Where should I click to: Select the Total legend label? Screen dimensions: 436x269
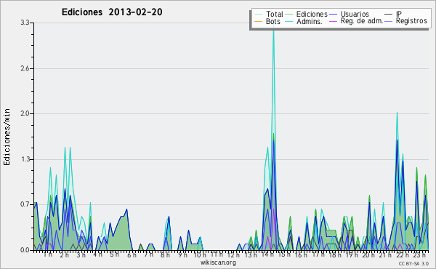click(x=275, y=14)
